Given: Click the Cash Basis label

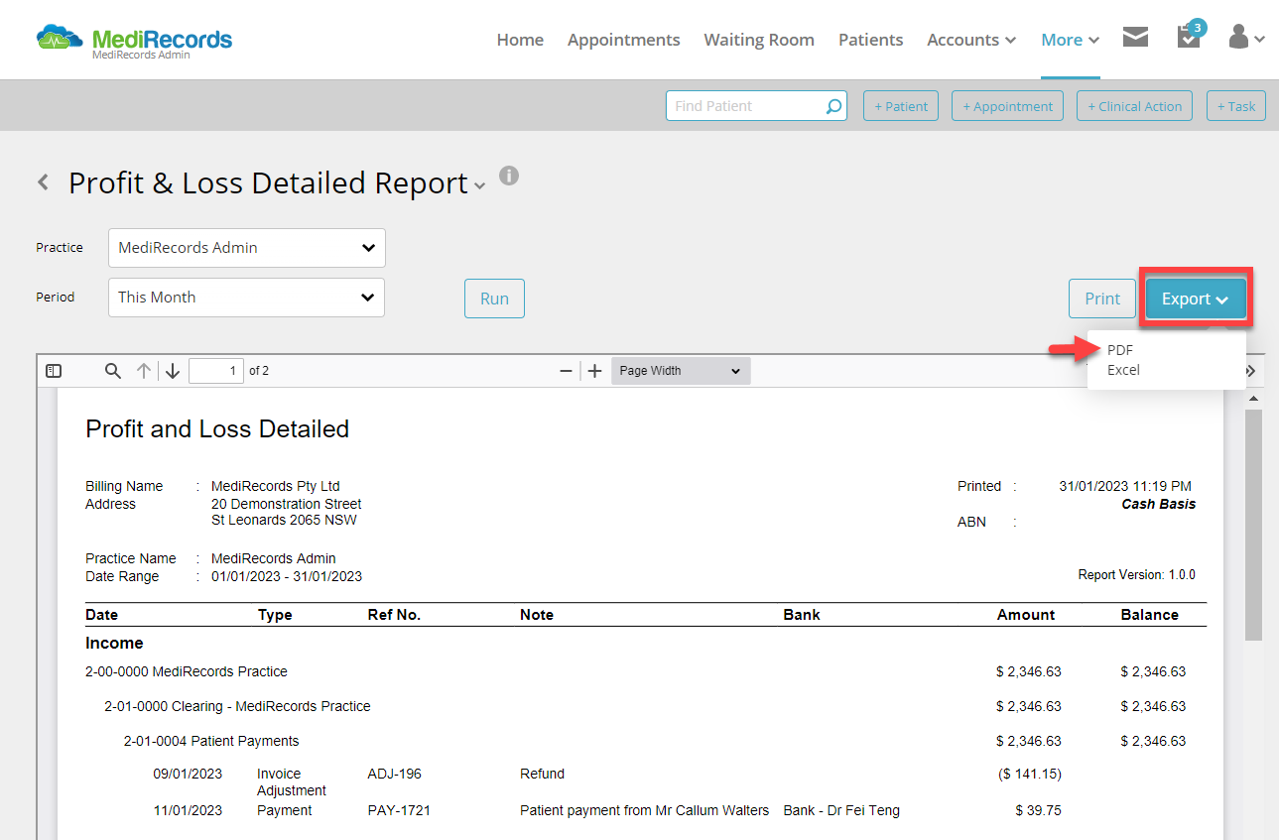Looking at the screenshot, I should [1158, 504].
